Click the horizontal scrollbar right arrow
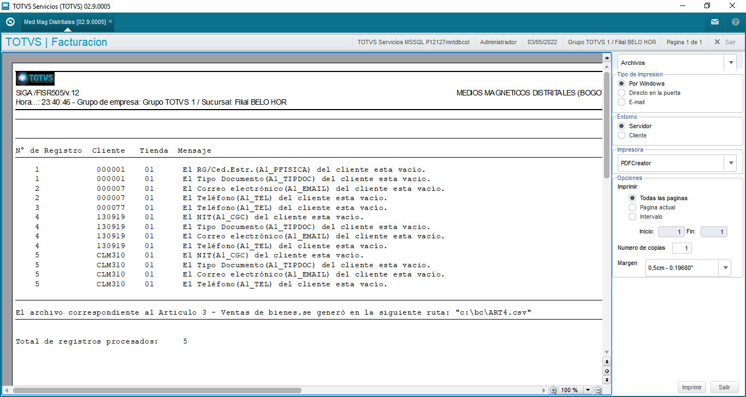Screen dimensions: 746x397 click(x=543, y=390)
